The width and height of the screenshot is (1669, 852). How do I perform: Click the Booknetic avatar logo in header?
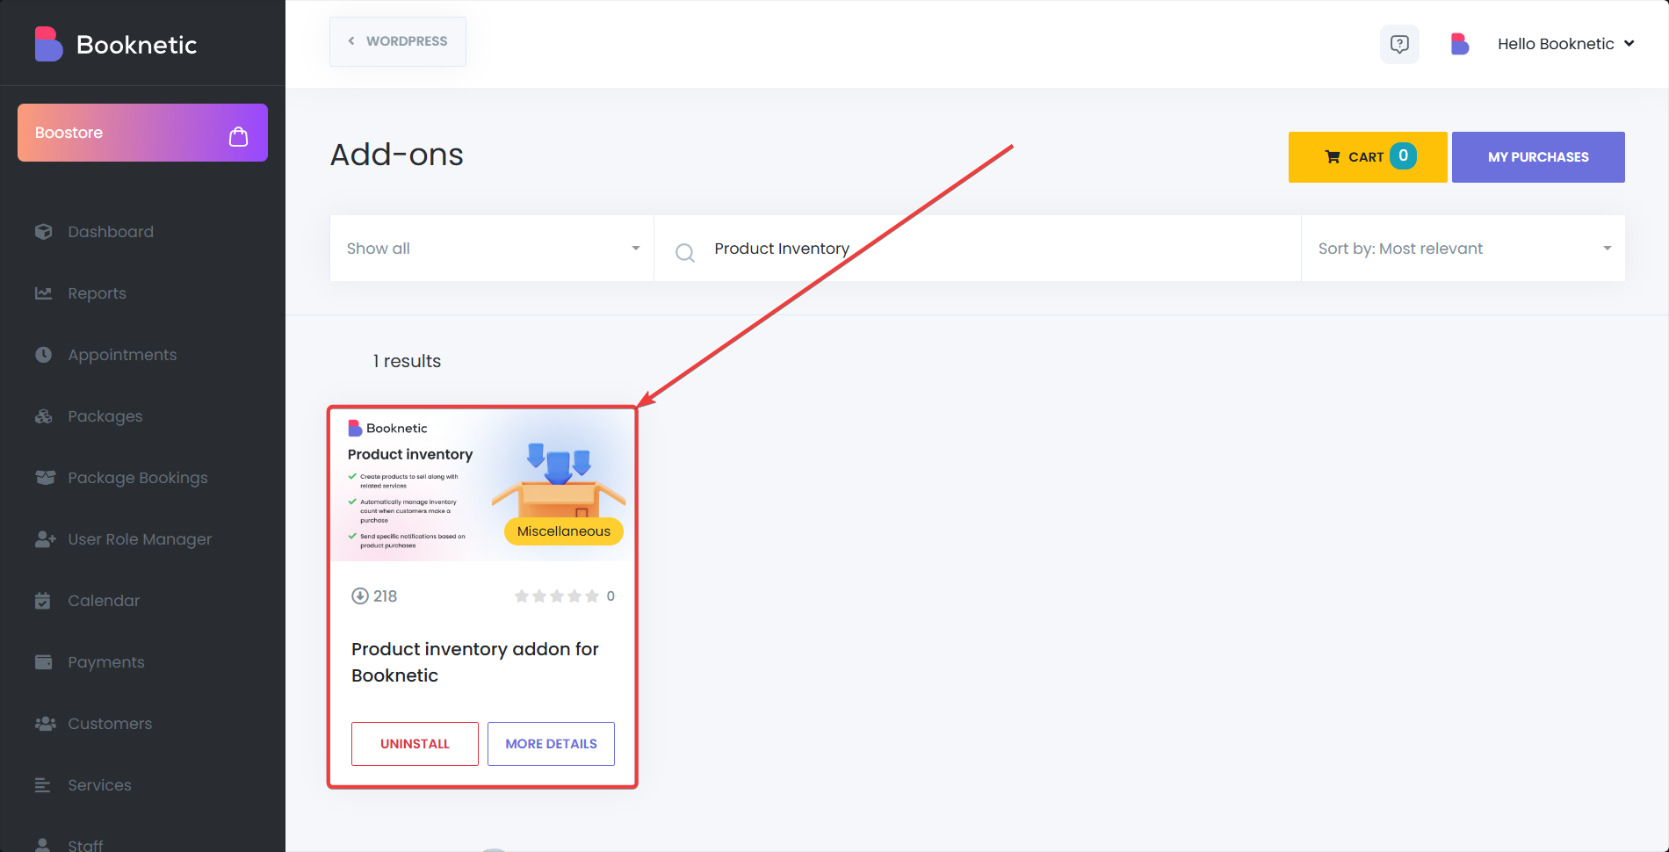pos(1460,44)
